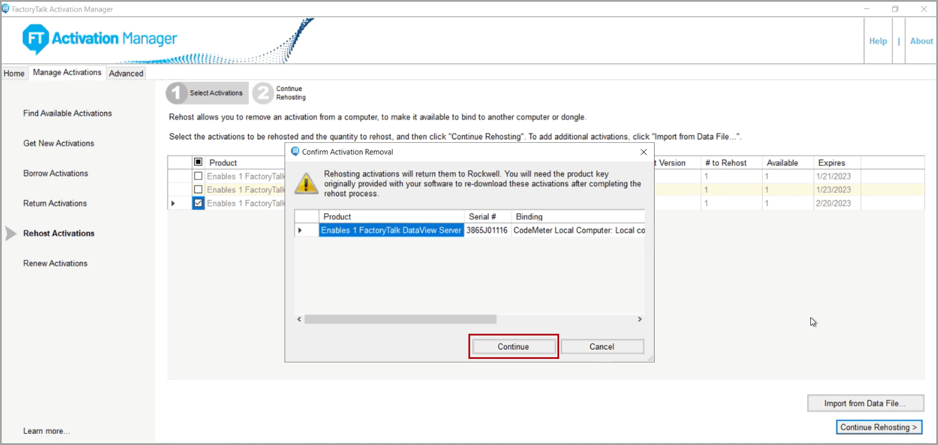Click the dialog horizontal scrollbar thumb
Viewport: 938px width, 445px height.
pyautogui.click(x=400, y=319)
